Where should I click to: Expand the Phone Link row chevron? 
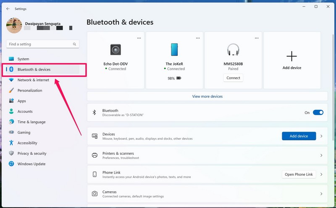[321, 174]
